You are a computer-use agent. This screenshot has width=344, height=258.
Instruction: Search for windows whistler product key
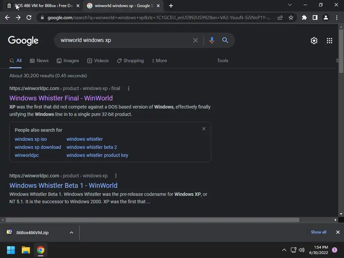[x=97, y=155]
